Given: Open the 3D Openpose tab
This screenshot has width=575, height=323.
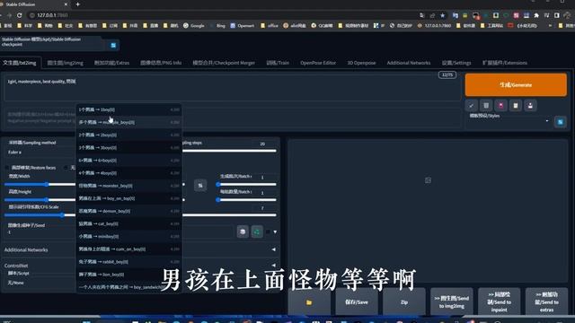Looking at the screenshot, I should 361,63.
